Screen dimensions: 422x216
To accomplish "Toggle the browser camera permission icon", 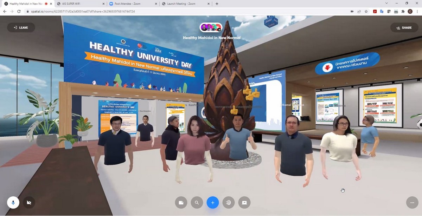I will pyautogui.click(x=352, y=11).
